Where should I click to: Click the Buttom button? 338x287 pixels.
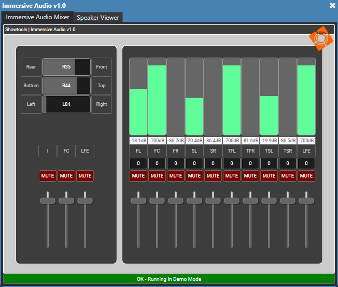pyautogui.click(x=31, y=86)
